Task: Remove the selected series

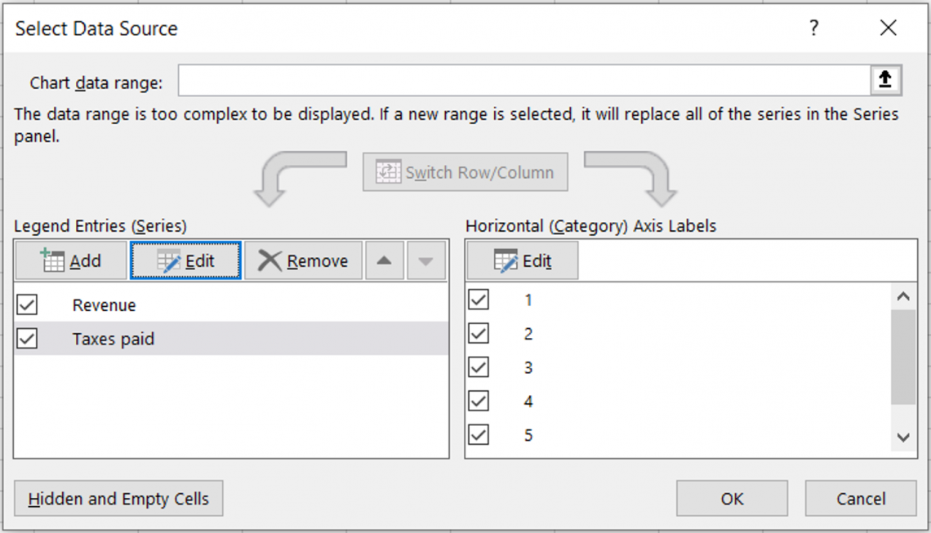Action: pyautogui.click(x=304, y=260)
